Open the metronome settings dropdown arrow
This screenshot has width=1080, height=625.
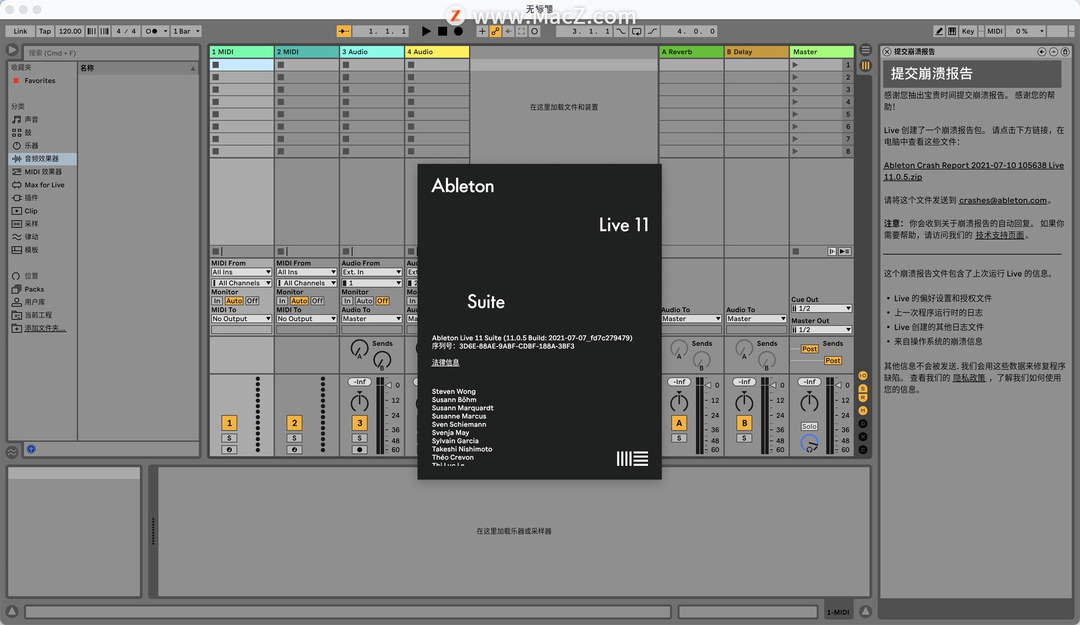165,32
